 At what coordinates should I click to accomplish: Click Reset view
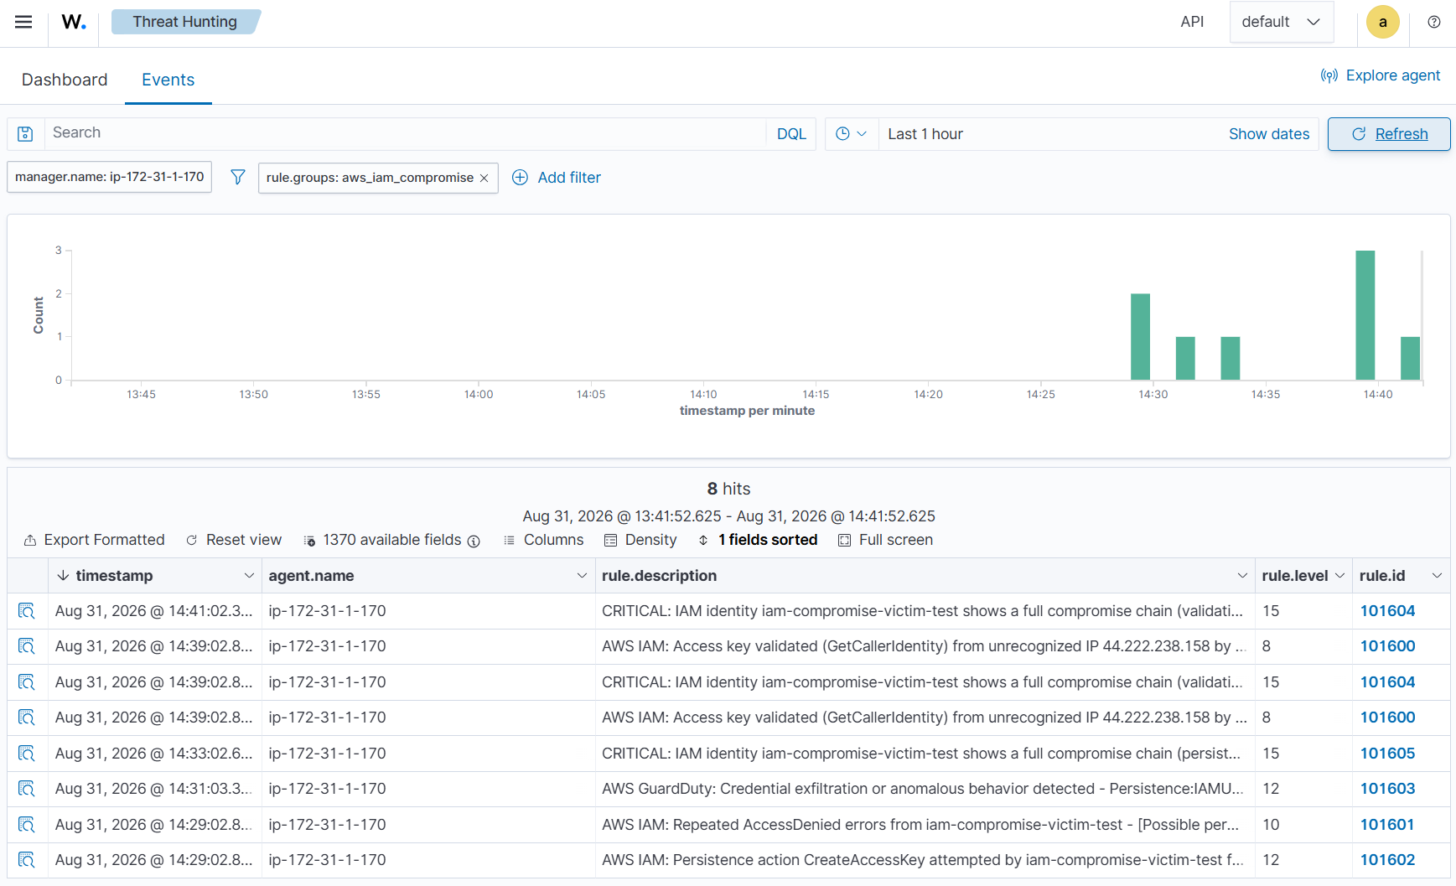(x=234, y=540)
